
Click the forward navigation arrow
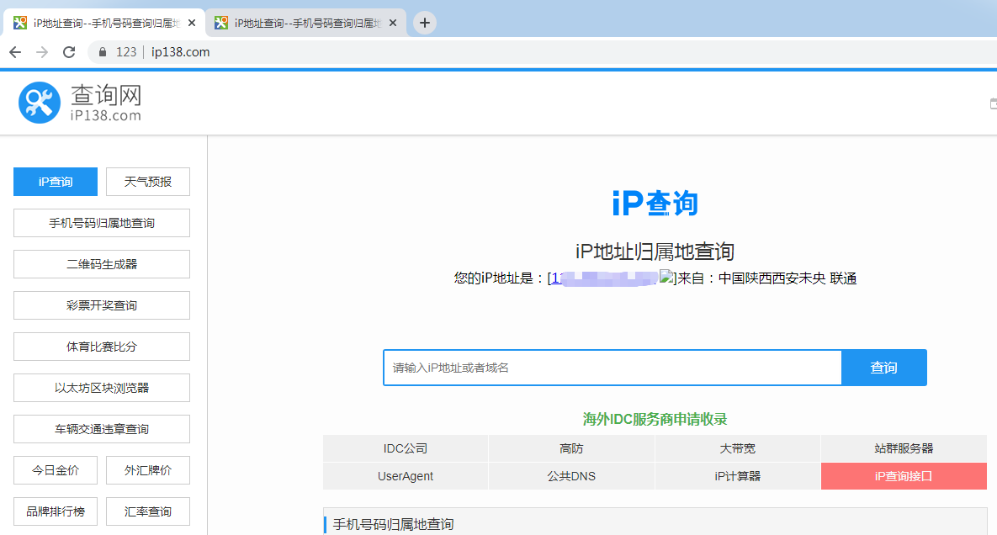(x=40, y=51)
